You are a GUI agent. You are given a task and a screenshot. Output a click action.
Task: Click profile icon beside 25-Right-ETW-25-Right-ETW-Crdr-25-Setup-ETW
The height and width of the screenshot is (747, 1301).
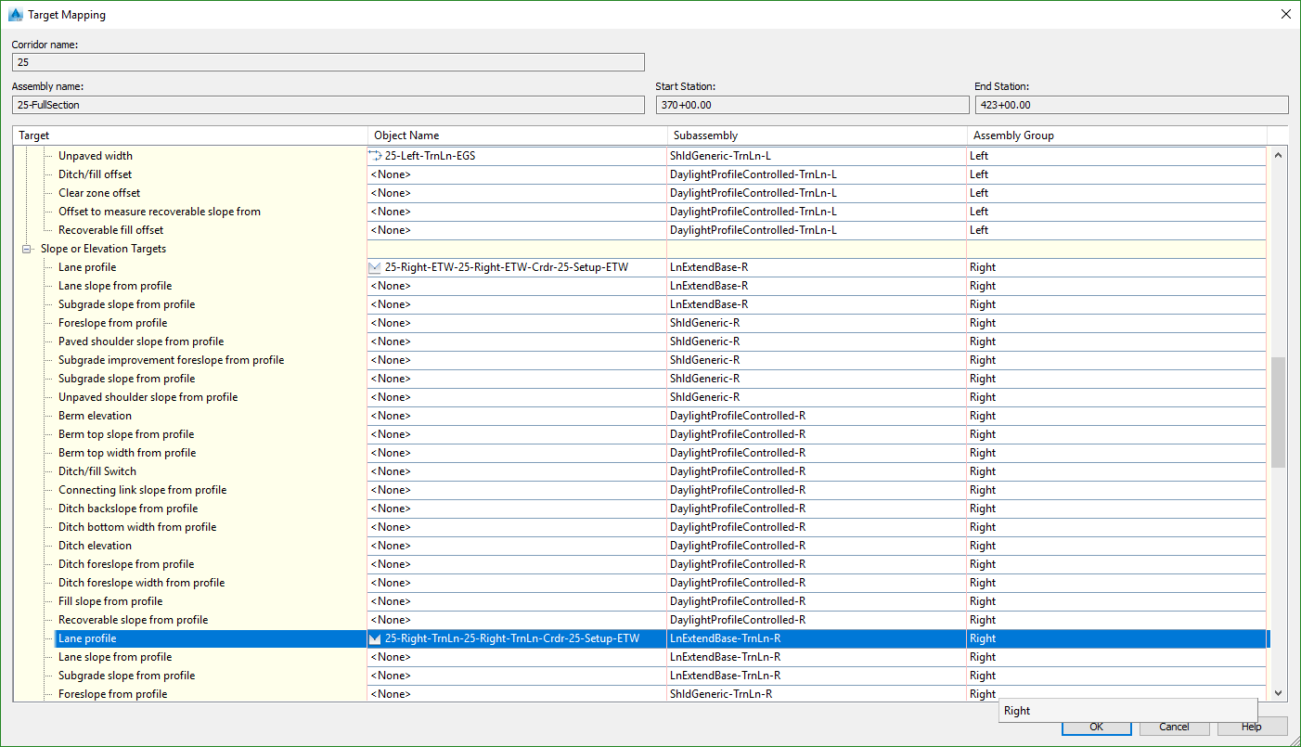[376, 267]
